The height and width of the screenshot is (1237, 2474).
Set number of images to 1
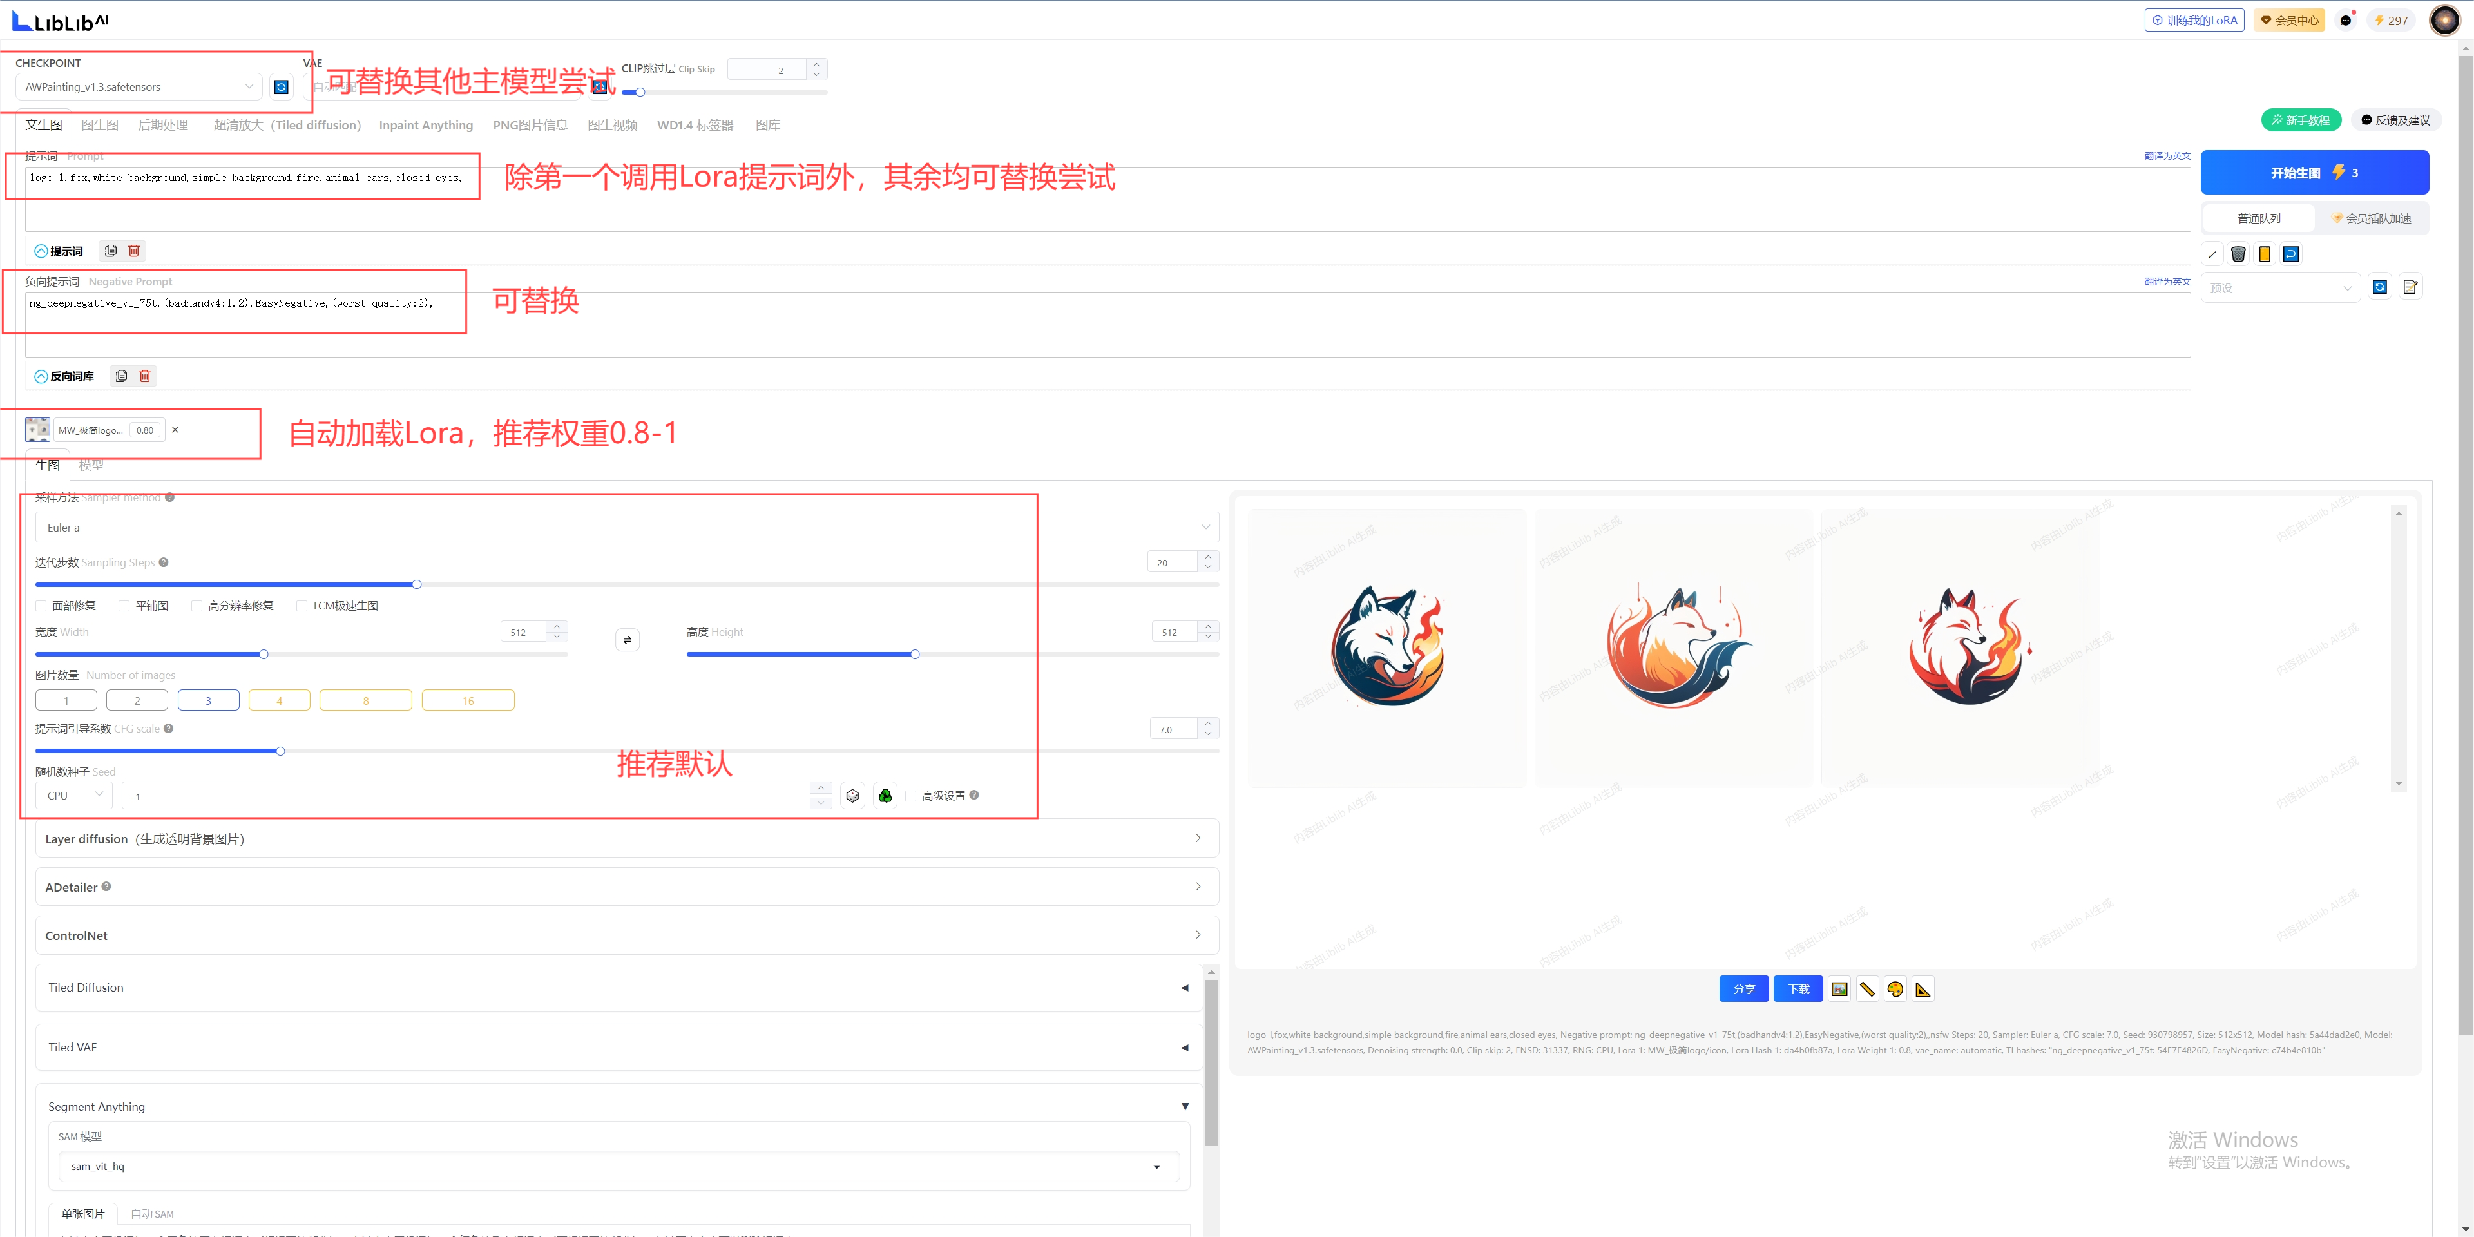coord(66,700)
